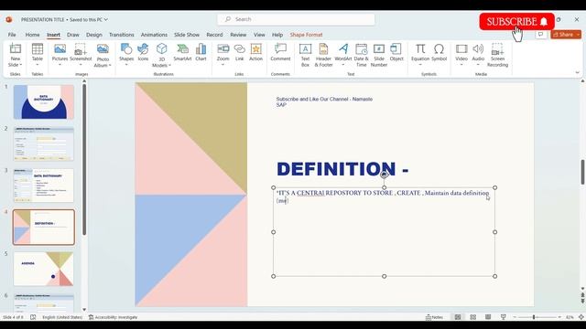Insert a Video
The image size is (586, 329).
pos(461,55)
